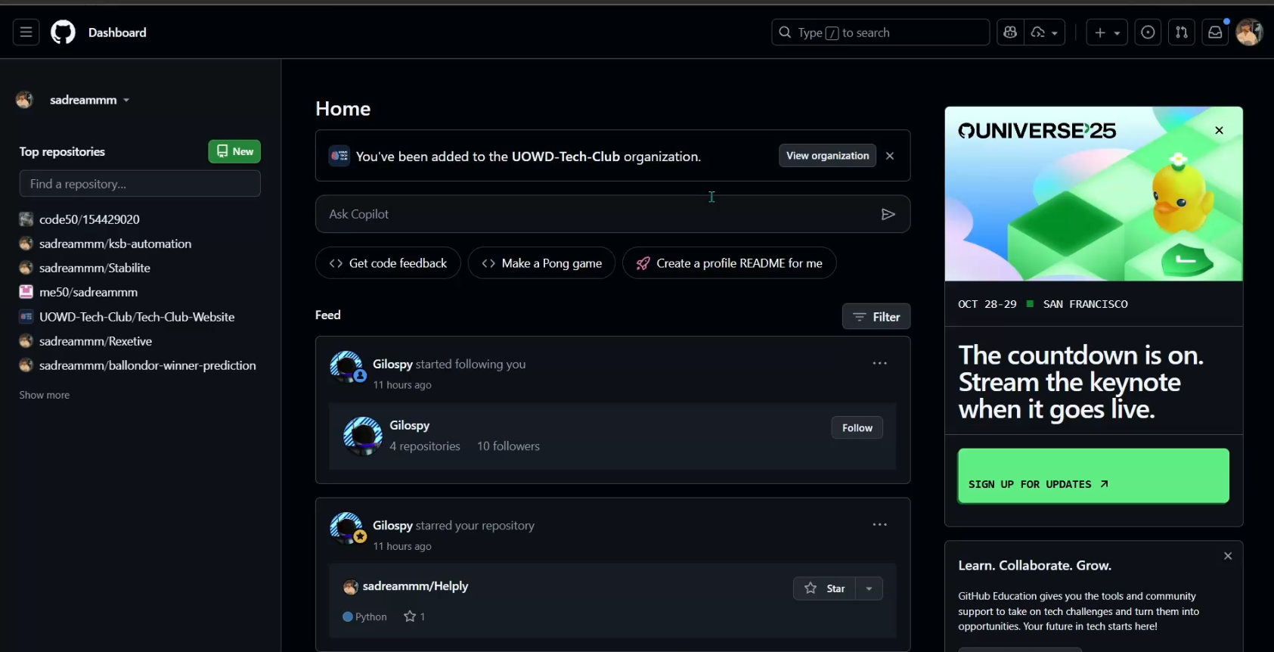Star the sadreammm/Helply repository
1274x652 pixels.
[824, 588]
